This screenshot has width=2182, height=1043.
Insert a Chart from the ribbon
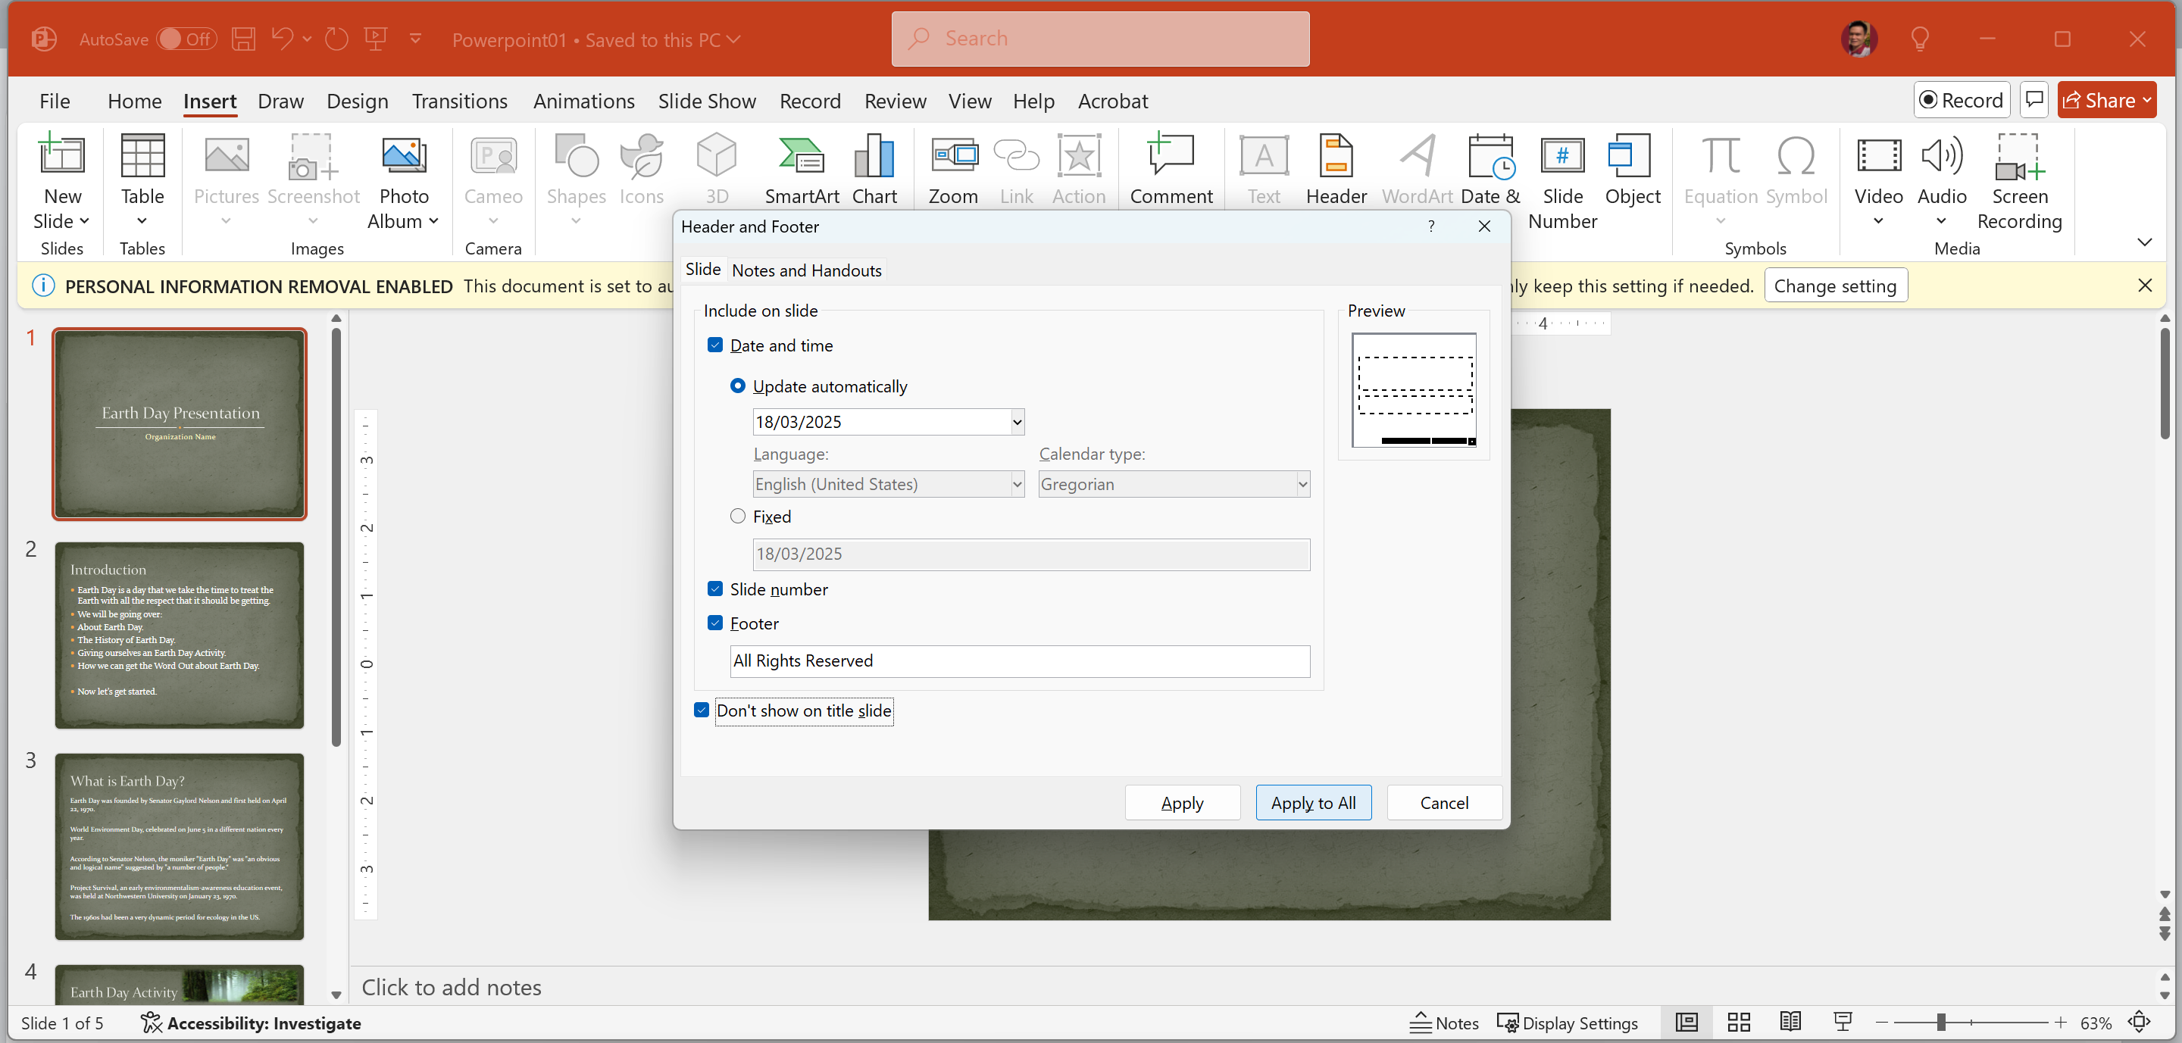click(874, 170)
